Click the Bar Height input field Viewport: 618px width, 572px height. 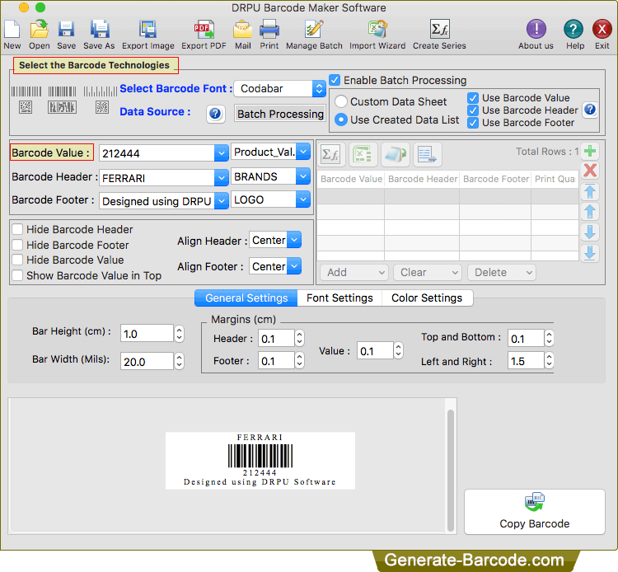(x=147, y=334)
